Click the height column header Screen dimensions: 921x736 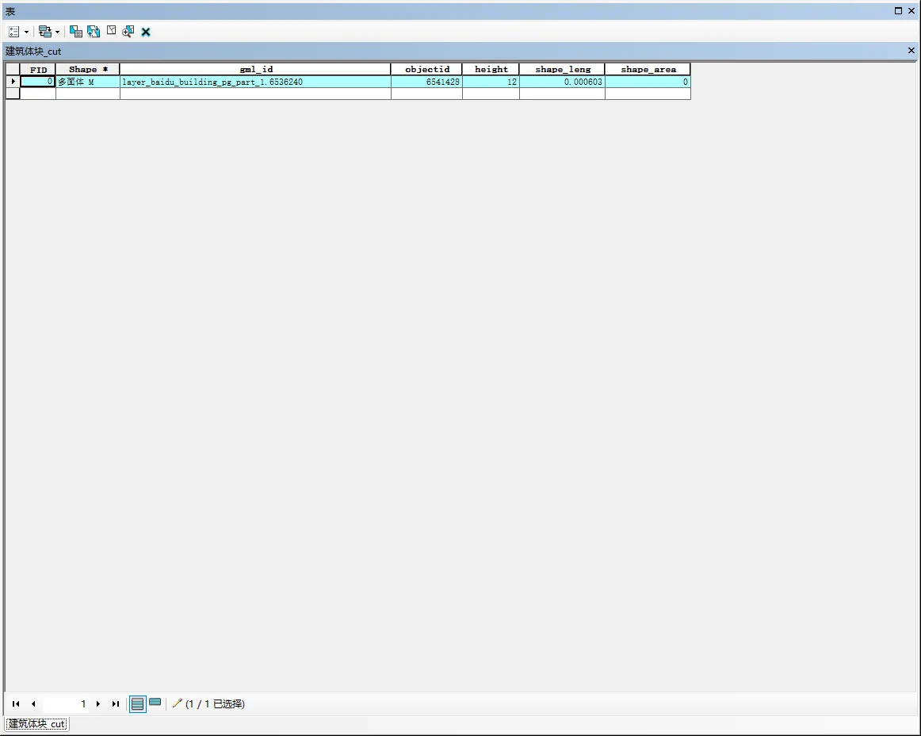[x=491, y=69]
